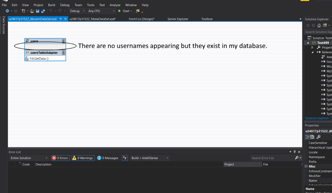The height and width of the screenshot is (193, 332).
Task: Open the Error List window options dropdown
Action: coord(290,152)
